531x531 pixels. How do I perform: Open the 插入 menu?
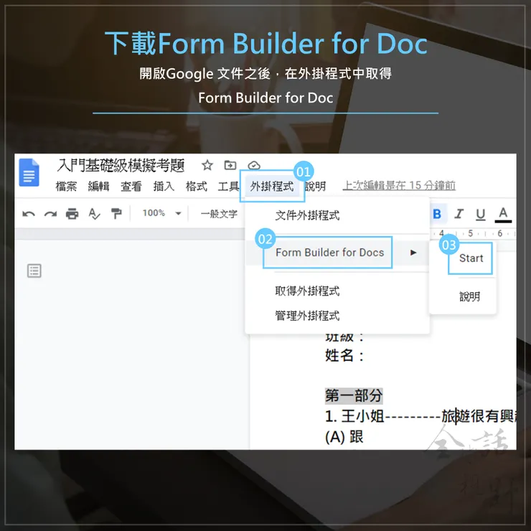(x=164, y=186)
